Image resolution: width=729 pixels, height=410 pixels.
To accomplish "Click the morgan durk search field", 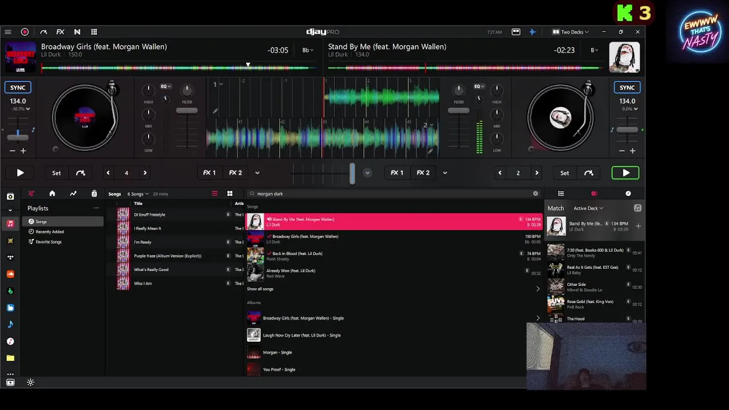I will click(393, 194).
